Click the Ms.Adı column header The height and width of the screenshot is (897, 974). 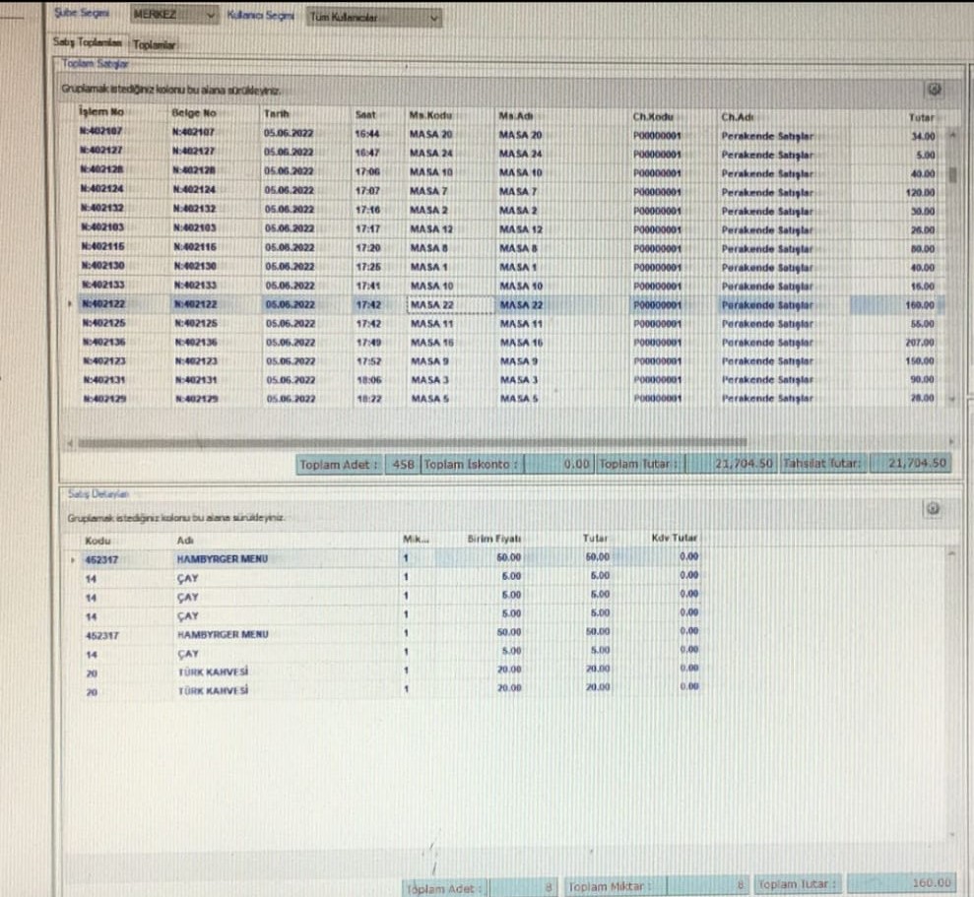click(x=516, y=116)
